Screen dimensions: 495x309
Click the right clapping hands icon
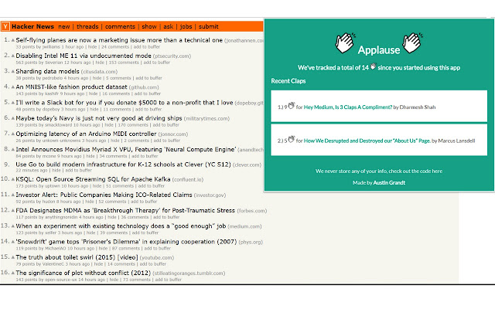(x=412, y=43)
